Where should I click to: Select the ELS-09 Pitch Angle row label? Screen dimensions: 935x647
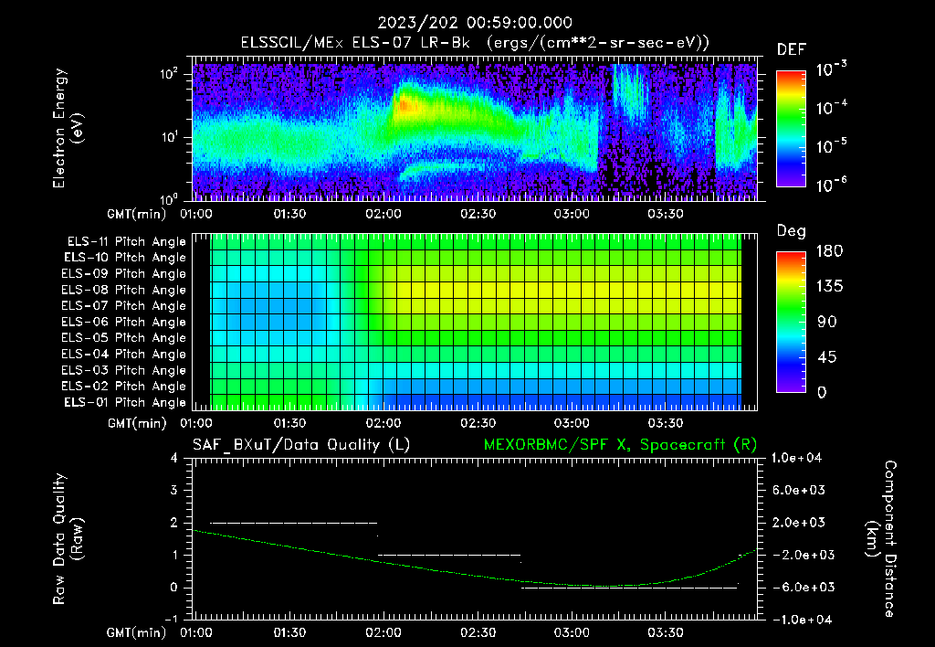pyautogui.click(x=124, y=274)
